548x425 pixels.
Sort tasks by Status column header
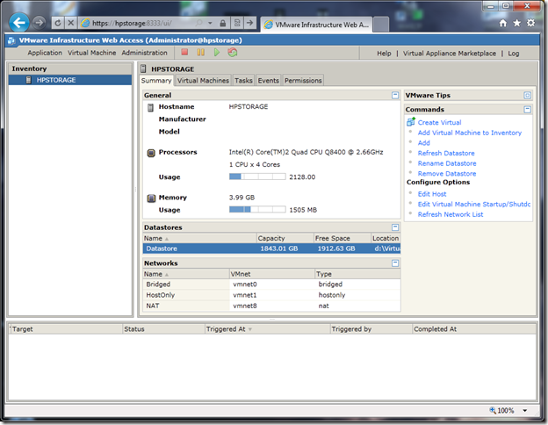point(163,329)
